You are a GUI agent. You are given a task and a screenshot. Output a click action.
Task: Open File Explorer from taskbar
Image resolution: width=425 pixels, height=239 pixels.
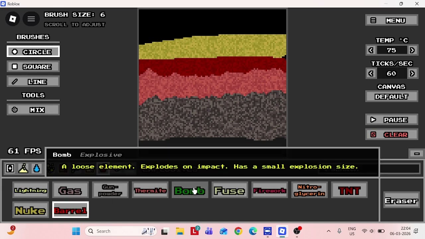[x=180, y=231]
